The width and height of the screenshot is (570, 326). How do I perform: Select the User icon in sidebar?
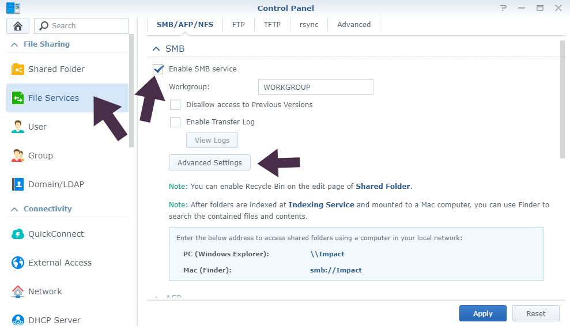click(18, 127)
